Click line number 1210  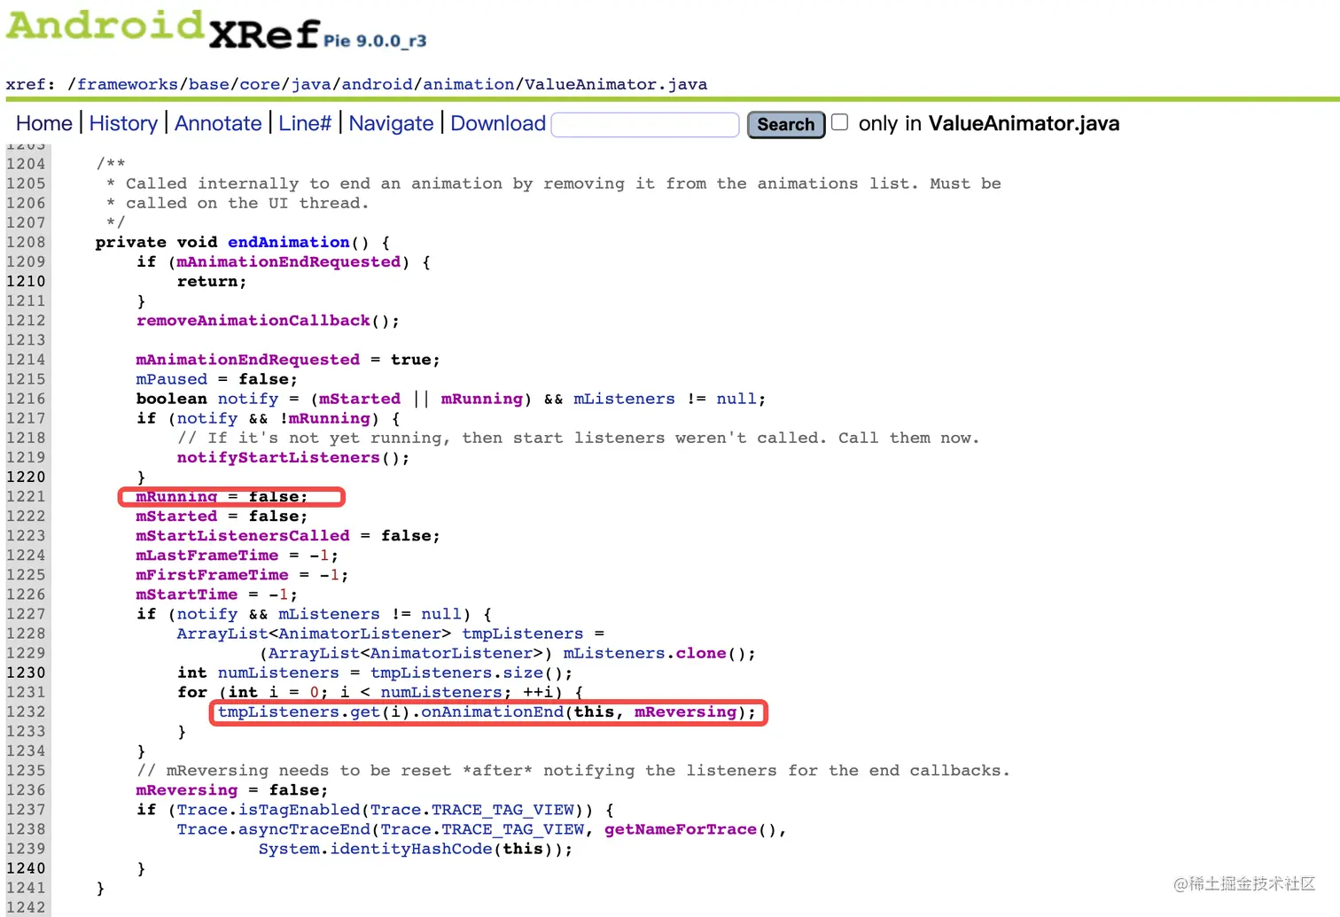pyautogui.click(x=26, y=281)
